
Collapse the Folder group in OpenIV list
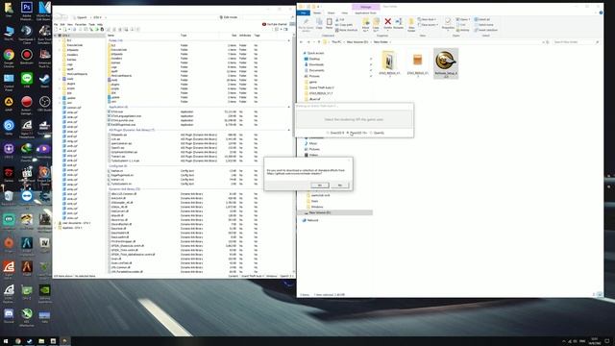point(288,40)
